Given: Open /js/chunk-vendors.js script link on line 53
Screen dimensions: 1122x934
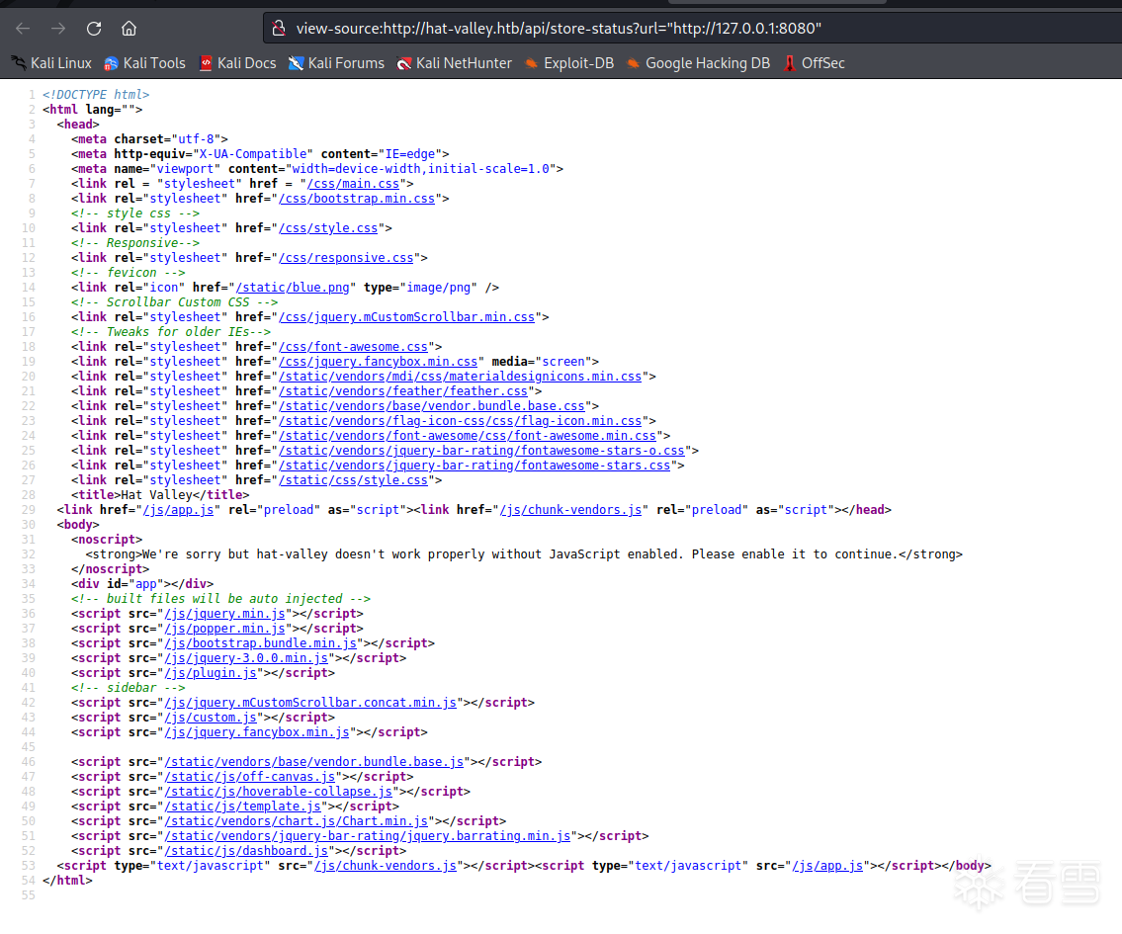Looking at the screenshot, I should [x=385, y=866].
